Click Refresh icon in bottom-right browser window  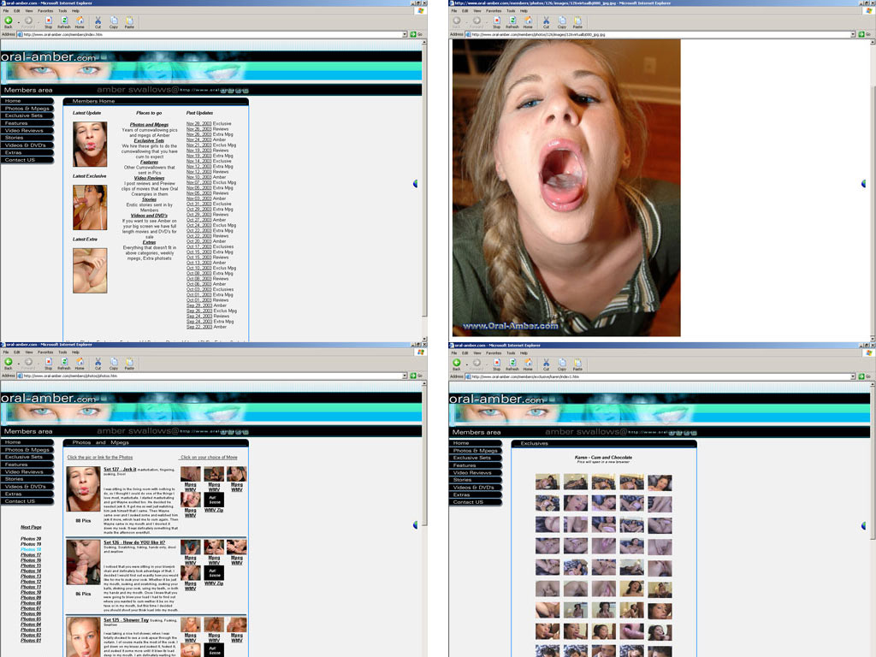pos(512,364)
